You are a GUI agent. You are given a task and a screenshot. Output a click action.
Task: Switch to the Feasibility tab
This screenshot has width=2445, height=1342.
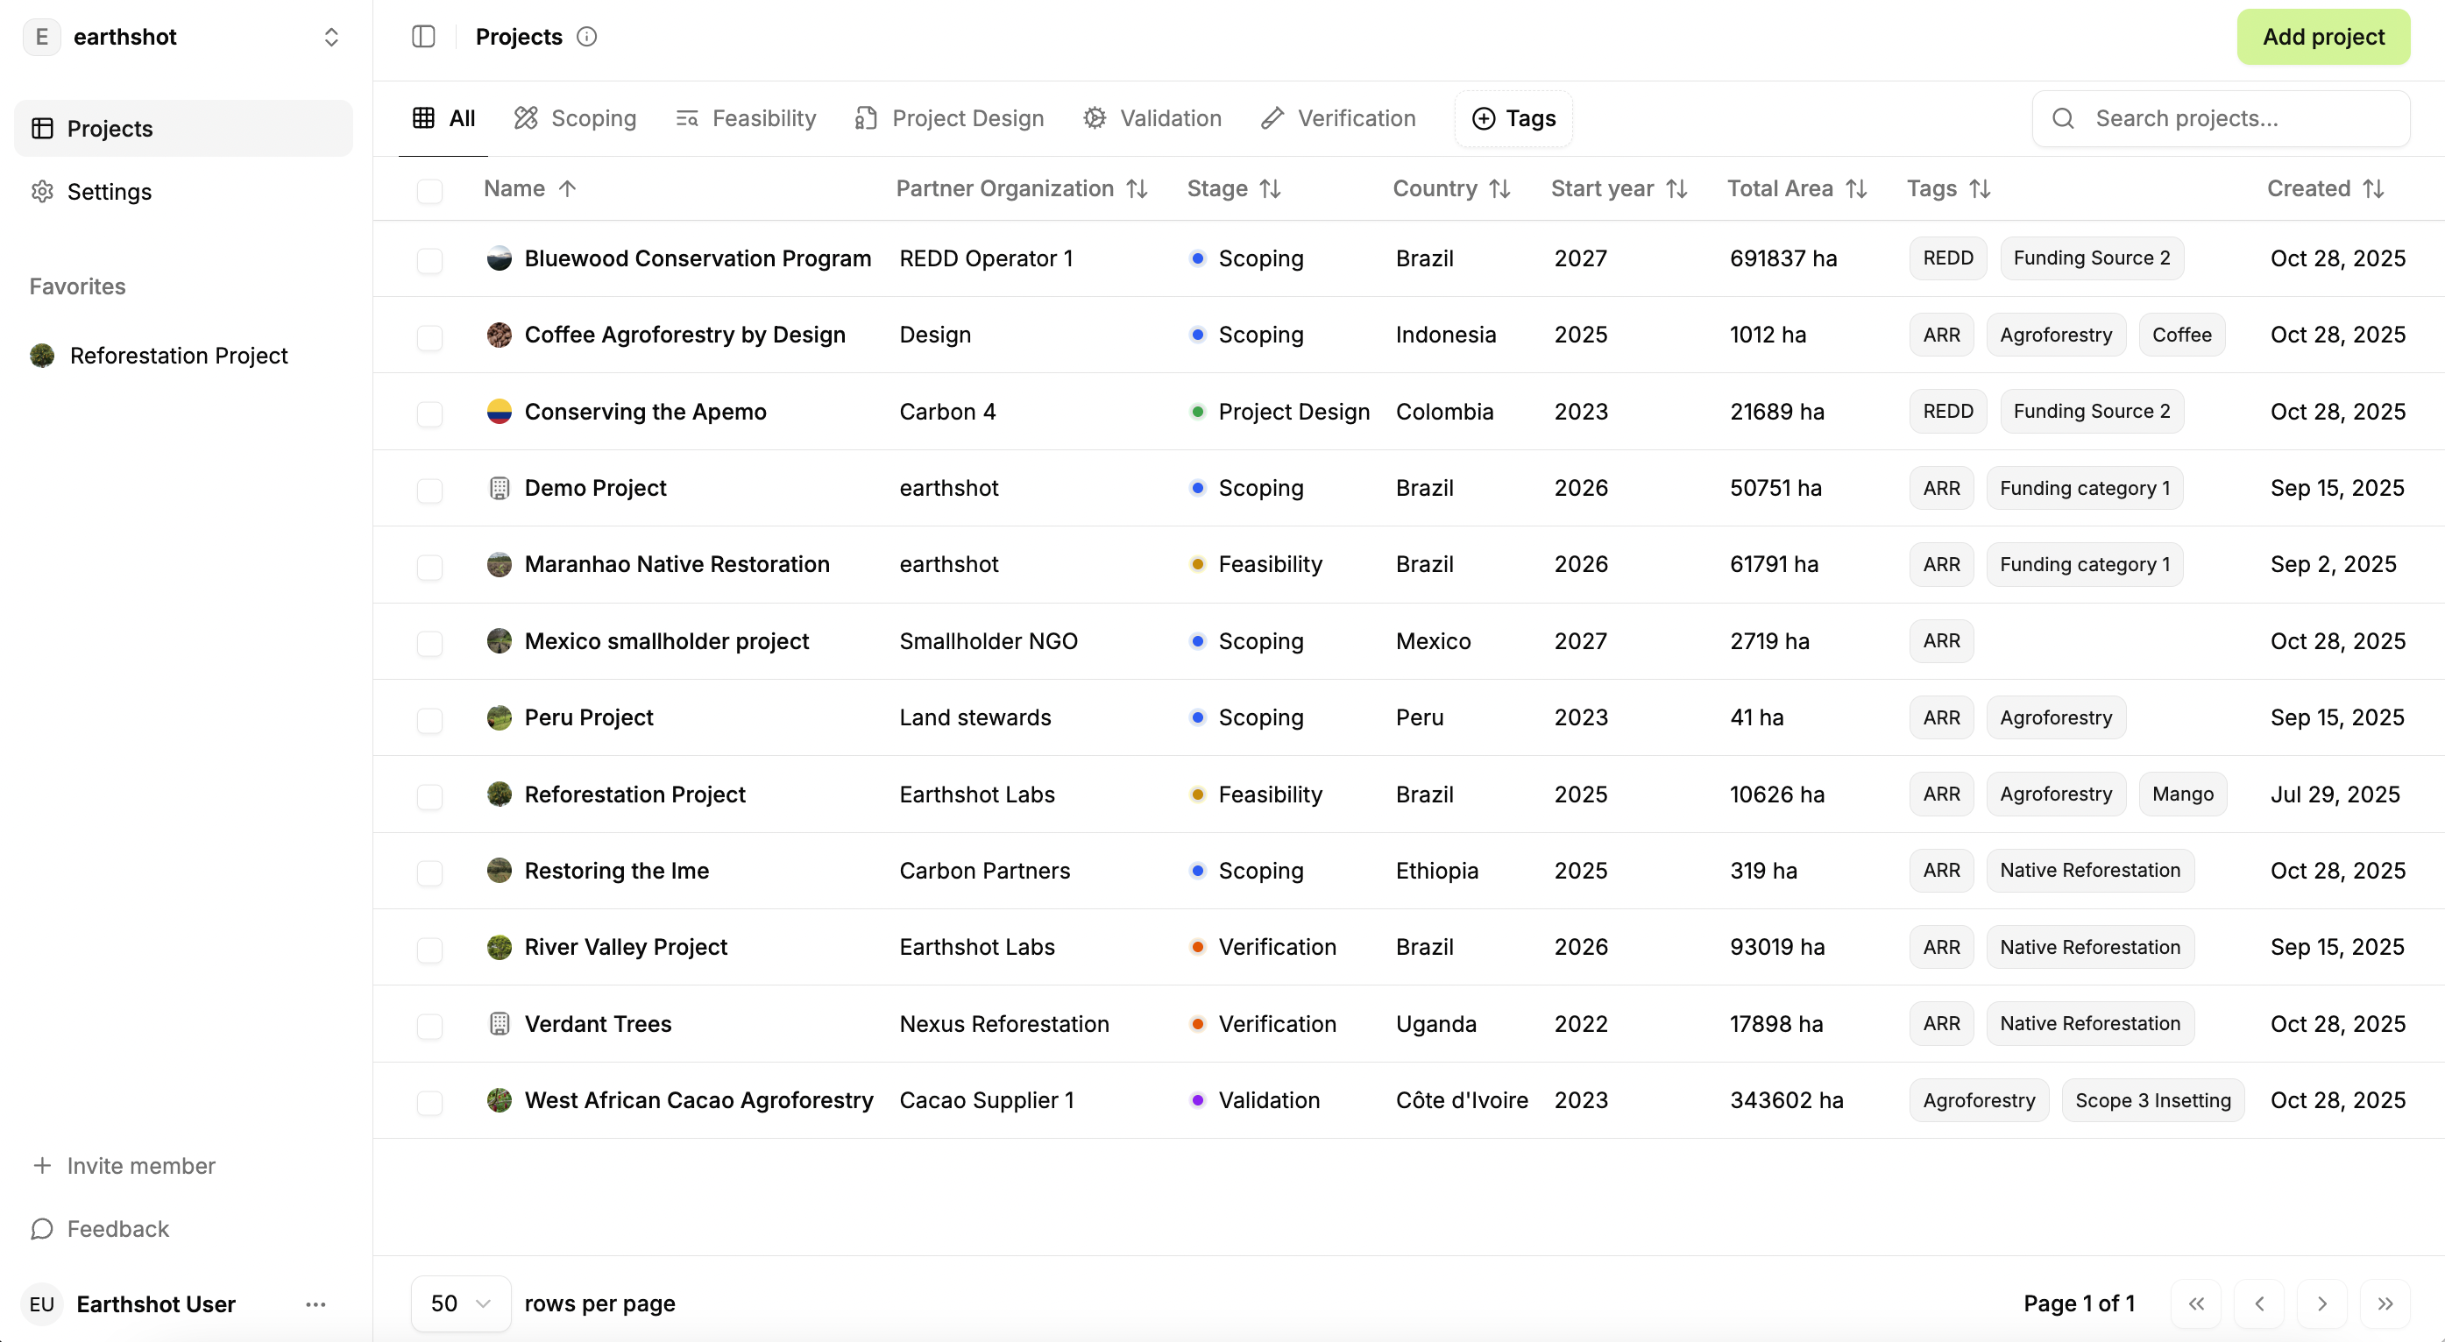click(746, 118)
